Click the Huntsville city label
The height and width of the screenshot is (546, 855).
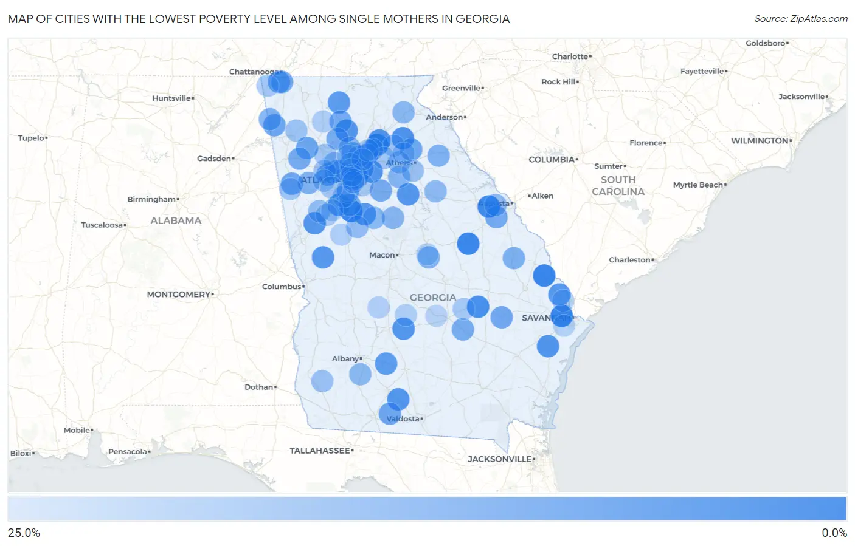pos(172,98)
